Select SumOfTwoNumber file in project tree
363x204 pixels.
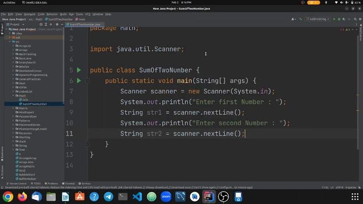coord(34,104)
